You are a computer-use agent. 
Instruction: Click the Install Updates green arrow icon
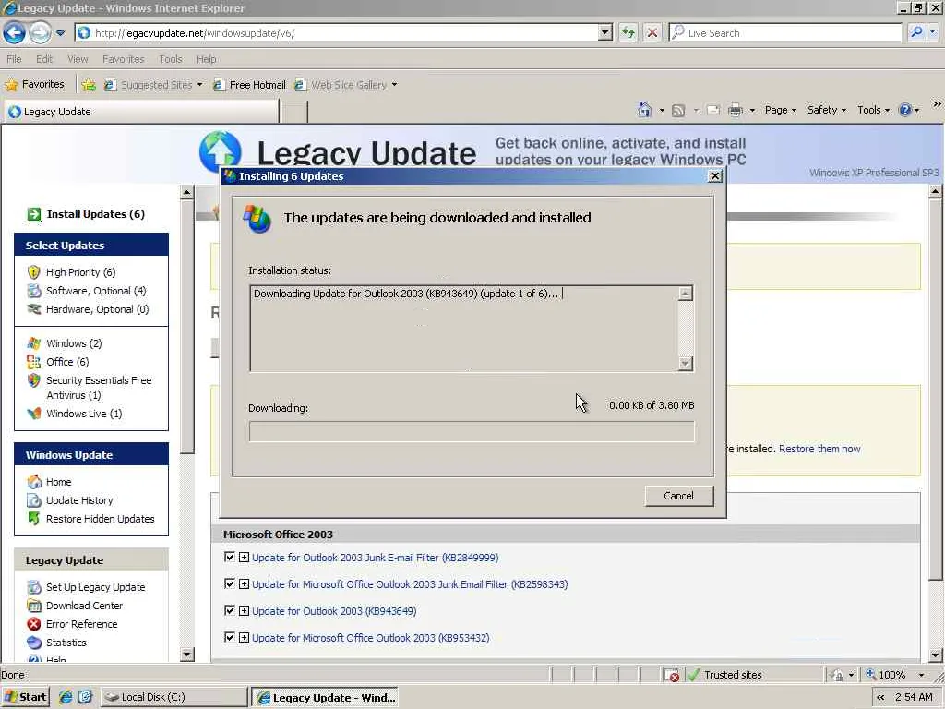click(34, 214)
